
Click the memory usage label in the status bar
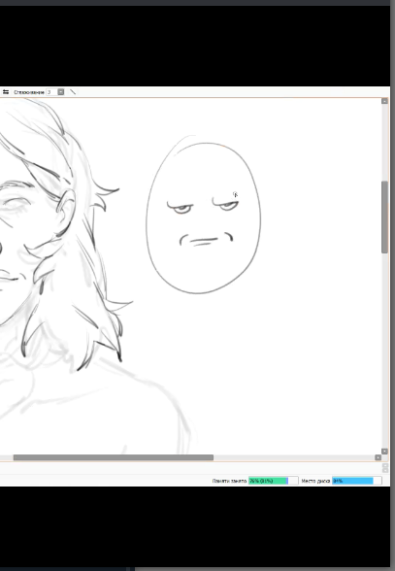click(x=229, y=481)
